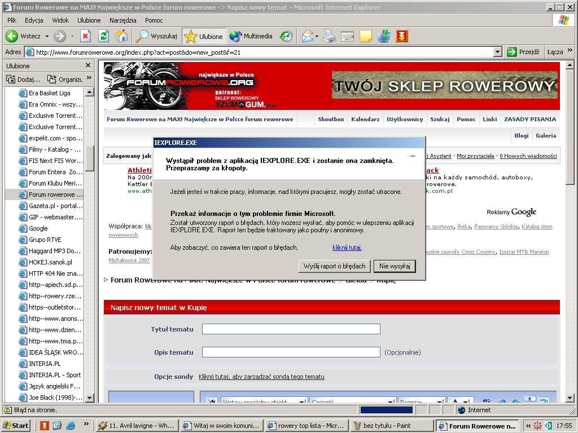Image resolution: width=578 pixels, height=433 pixels.
Task: Click sonda management link Kliknij tutaj
Action: pos(261,376)
